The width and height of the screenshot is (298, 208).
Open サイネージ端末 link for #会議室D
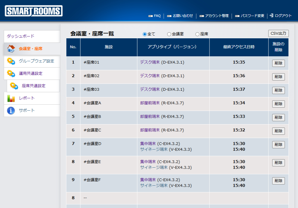point(154,149)
